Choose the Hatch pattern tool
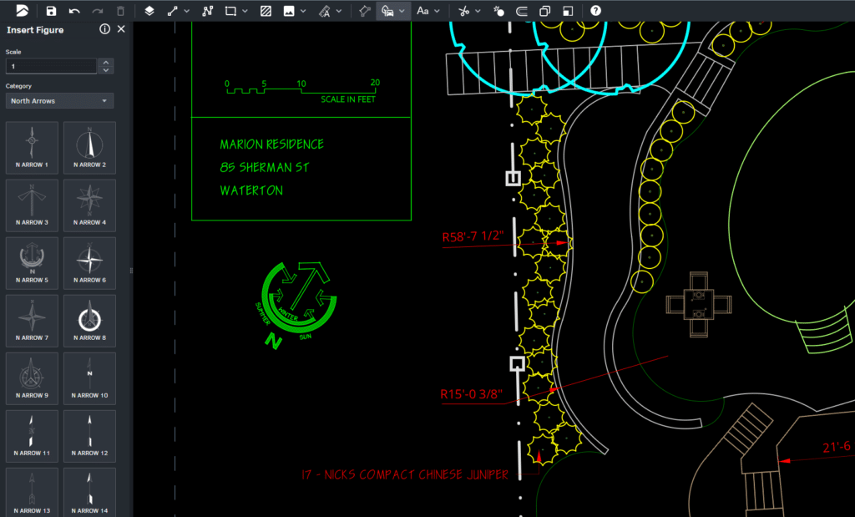The height and width of the screenshot is (517, 855). tap(266, 11)
